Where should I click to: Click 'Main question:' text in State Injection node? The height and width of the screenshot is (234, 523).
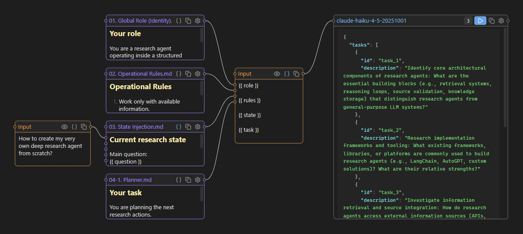click(129, 154)
